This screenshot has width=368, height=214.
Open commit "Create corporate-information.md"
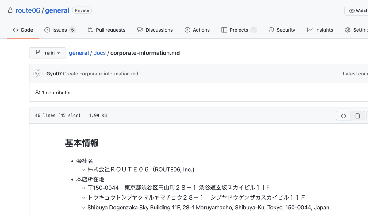point(101,74)
